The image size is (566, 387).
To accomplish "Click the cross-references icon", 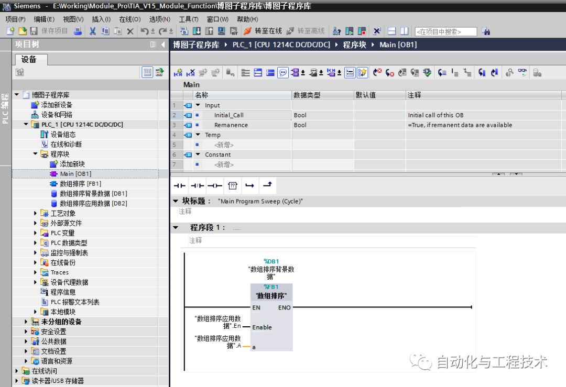I will tap(377, 31).
